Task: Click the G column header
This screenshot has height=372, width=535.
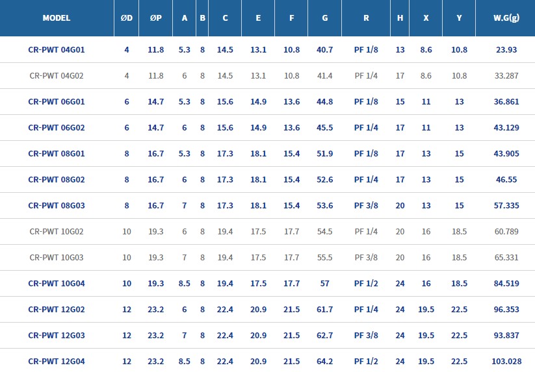Action: (x=324, y=18)
